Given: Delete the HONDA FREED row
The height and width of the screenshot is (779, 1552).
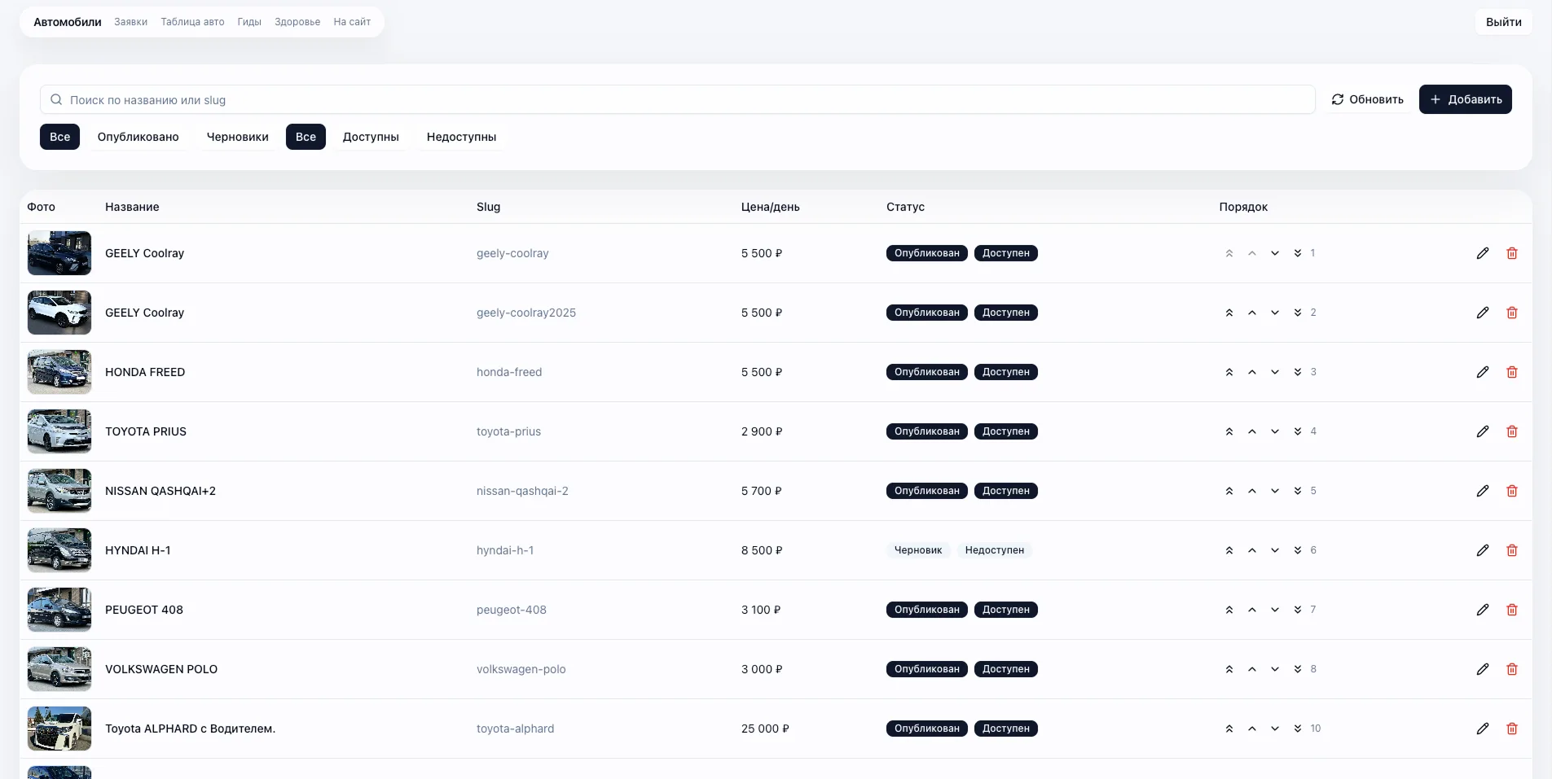Looking at the screenshot, I should 1512,372.
